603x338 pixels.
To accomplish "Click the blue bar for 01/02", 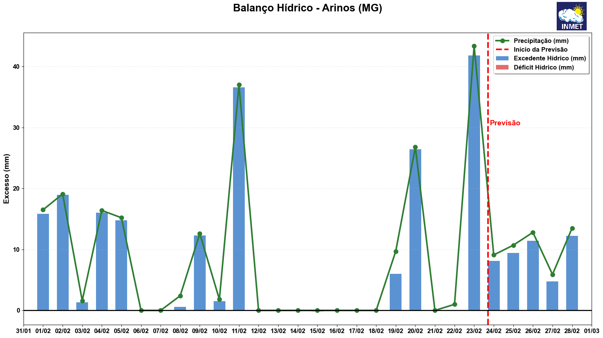I will pos(43,262).
